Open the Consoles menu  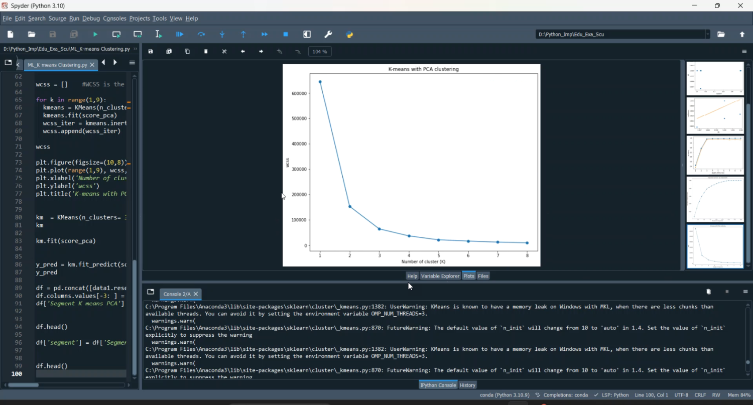coord(114,19)
